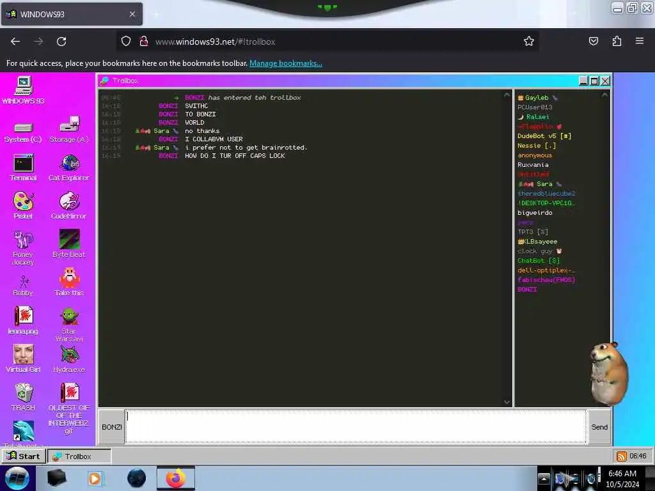Select KLBsayeee in user list

click(x=537, y=242)
